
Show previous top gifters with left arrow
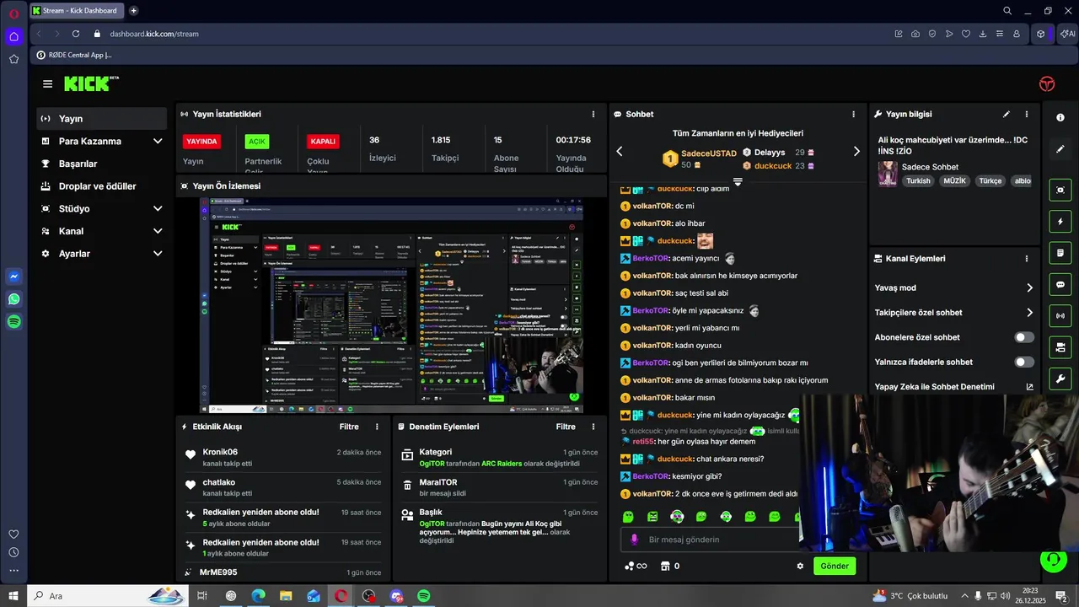pos(620,151)
